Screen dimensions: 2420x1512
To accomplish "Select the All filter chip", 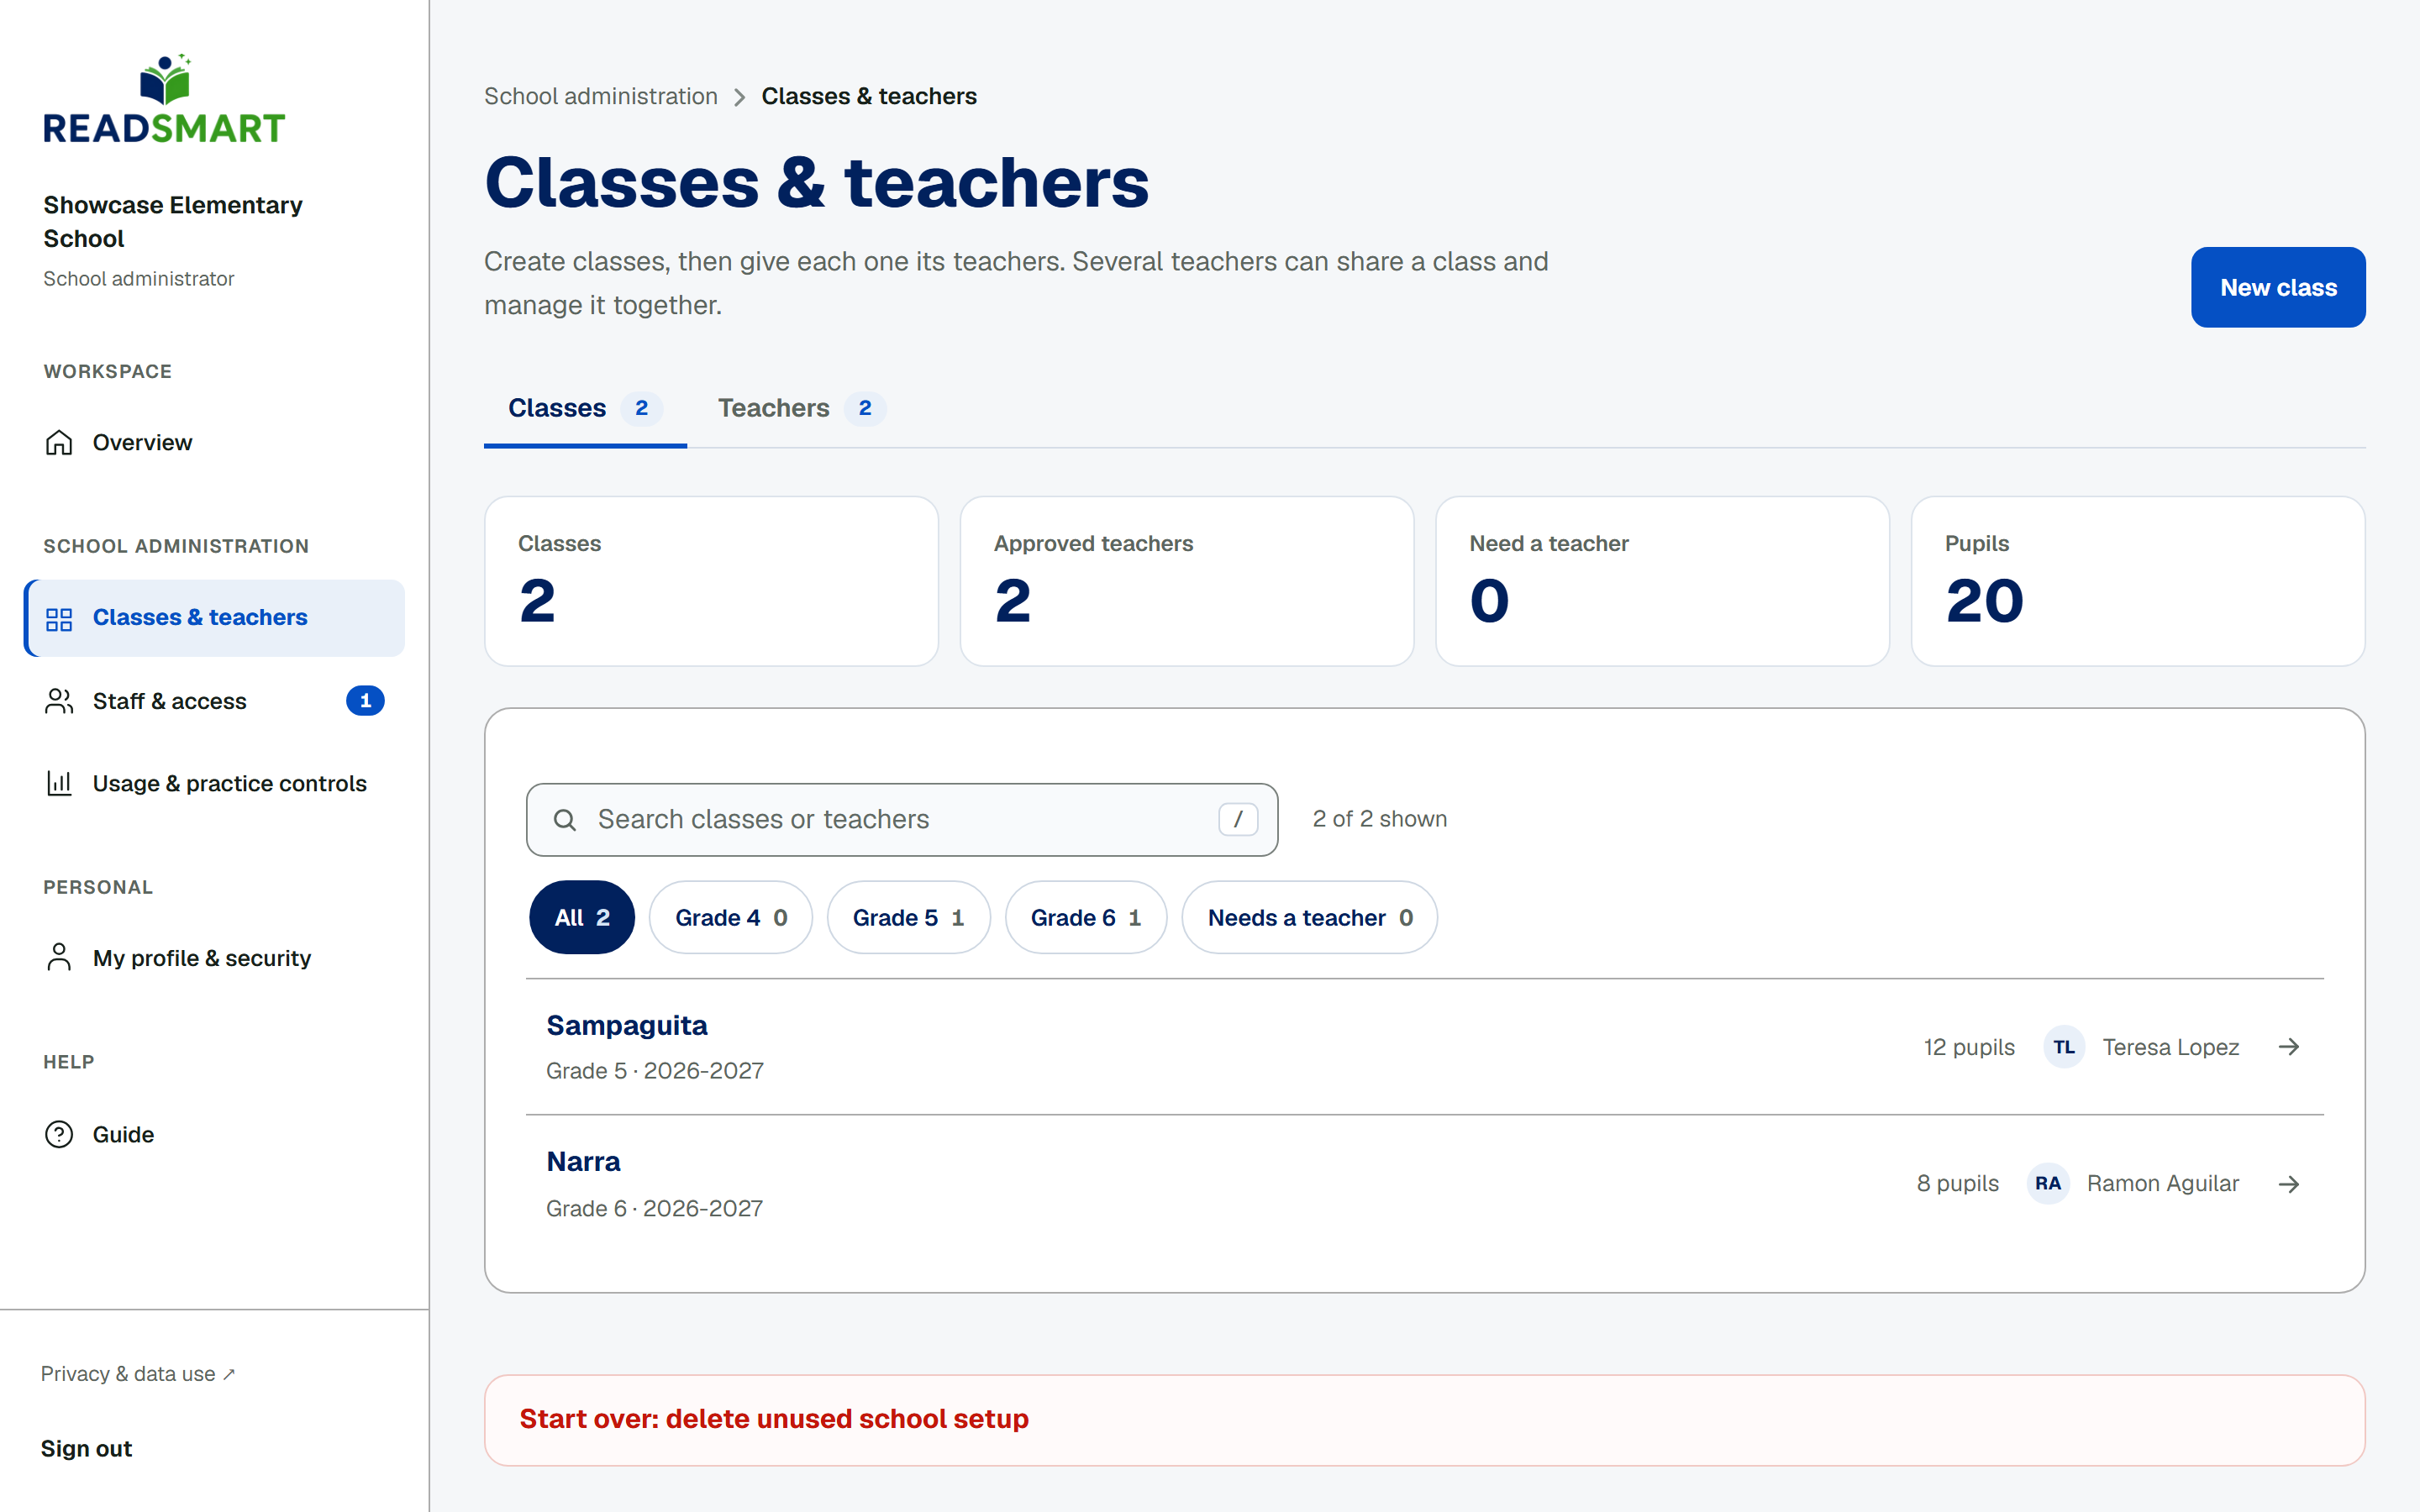I will tap(582, 917).
